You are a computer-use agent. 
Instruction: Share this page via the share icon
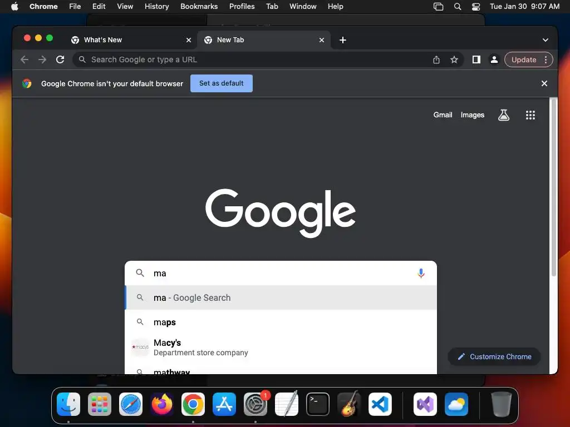pyautogui.click(x=436, y=59)
